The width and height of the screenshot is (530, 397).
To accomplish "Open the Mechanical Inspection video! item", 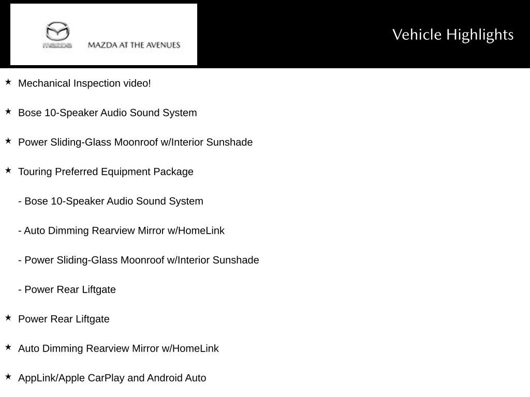I will pyautogui.click(x=84, y=83).
